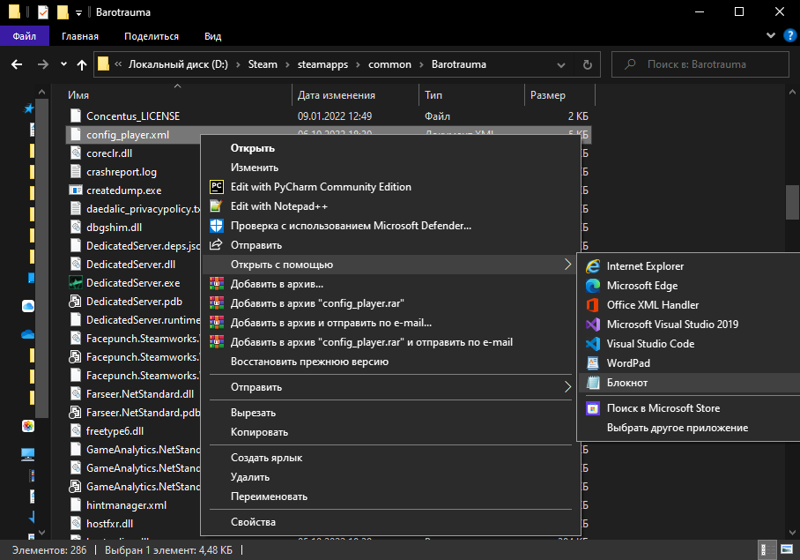Expand path chevron after steamapps
Viewport: 800px width, 560px height.
[359, 65]
